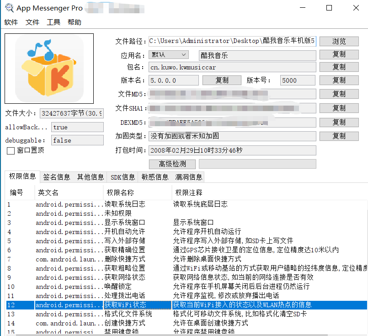Copy the file MD5 using 复制 button
This screenshot has height=336, width=368.
tap(339, 94)
